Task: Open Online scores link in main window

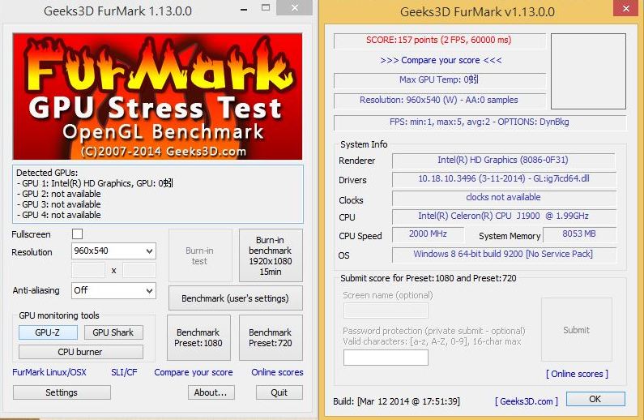Action: 277,372
